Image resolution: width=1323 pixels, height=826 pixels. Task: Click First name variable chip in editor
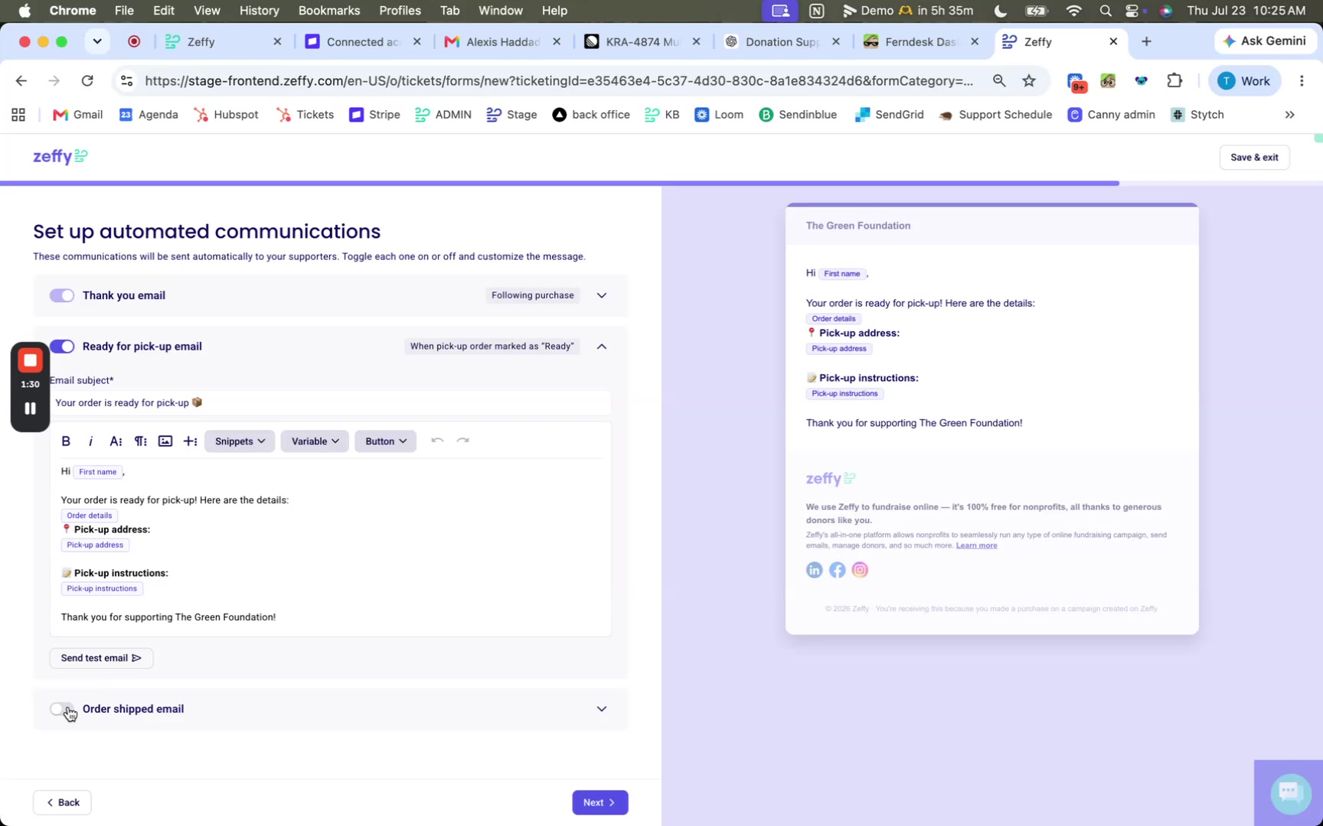coord(98,472)
